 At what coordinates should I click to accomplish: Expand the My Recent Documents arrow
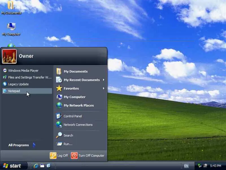pyautogui.click(x=103, y=80)
